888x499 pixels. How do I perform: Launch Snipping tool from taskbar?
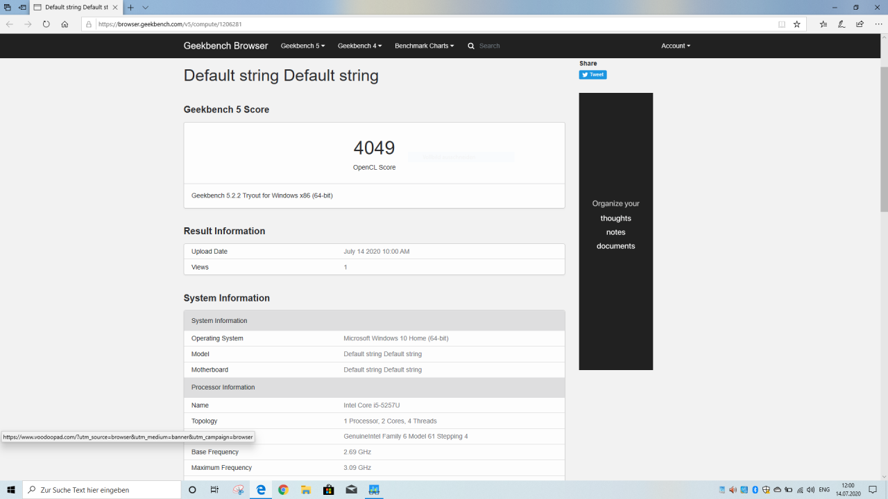(239, 490)
